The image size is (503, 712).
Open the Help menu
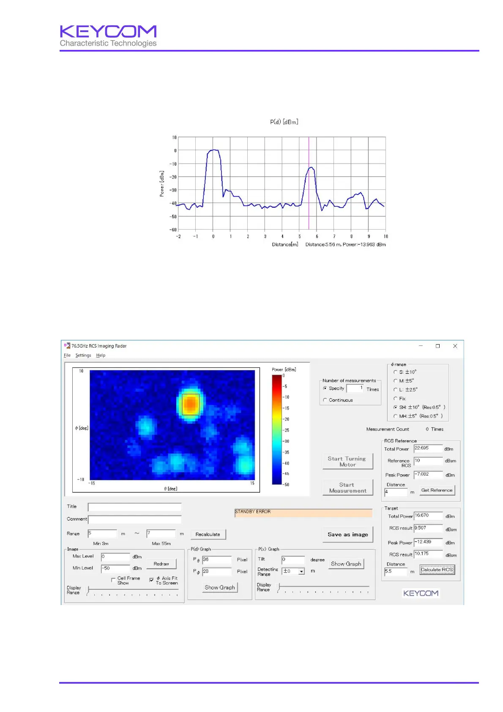pyautogui.click(x=101, y=355)
